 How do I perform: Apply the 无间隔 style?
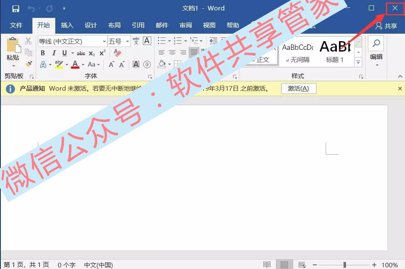point(298,53)
